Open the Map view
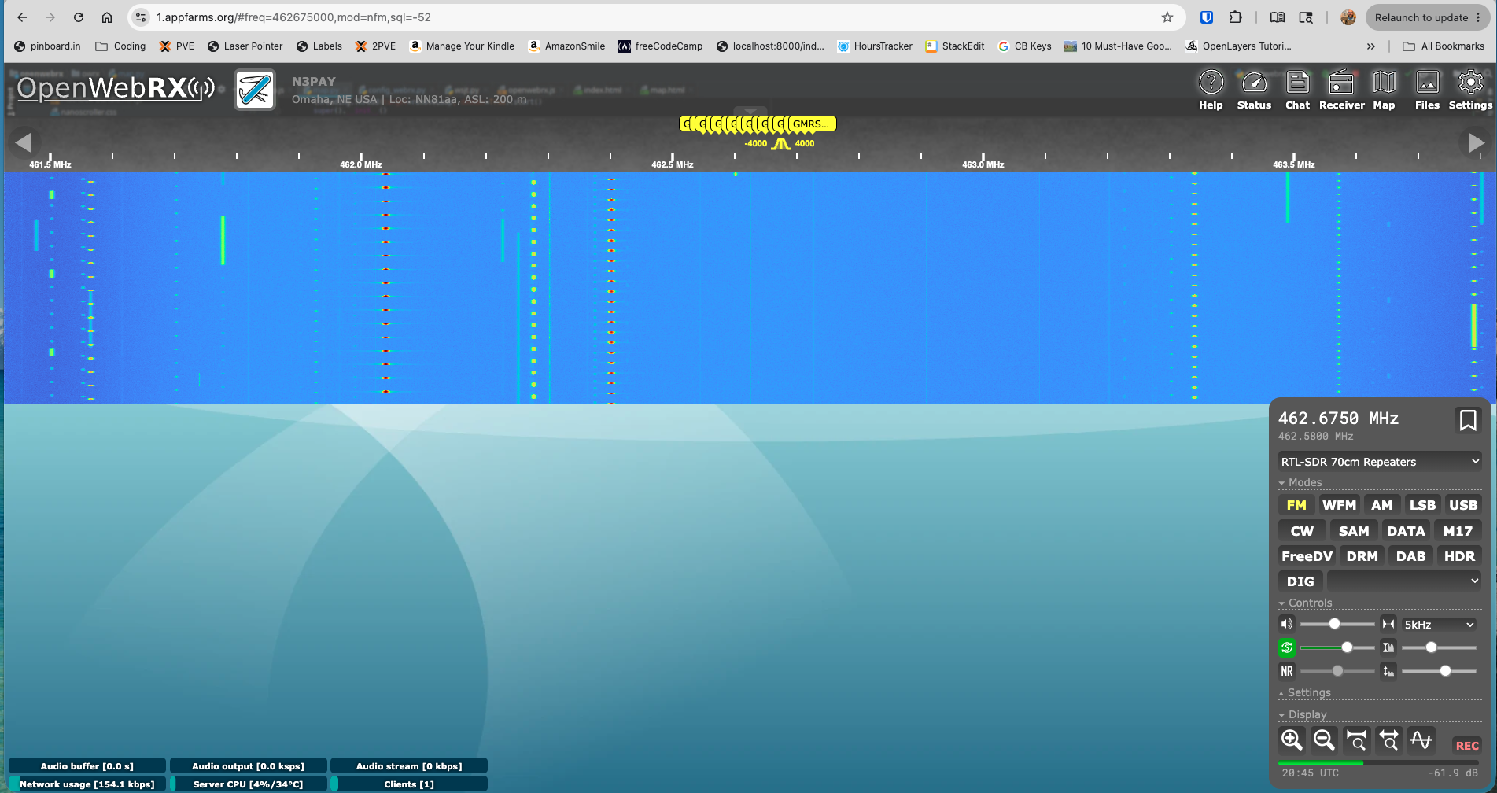 click(x=1384, y=90)
